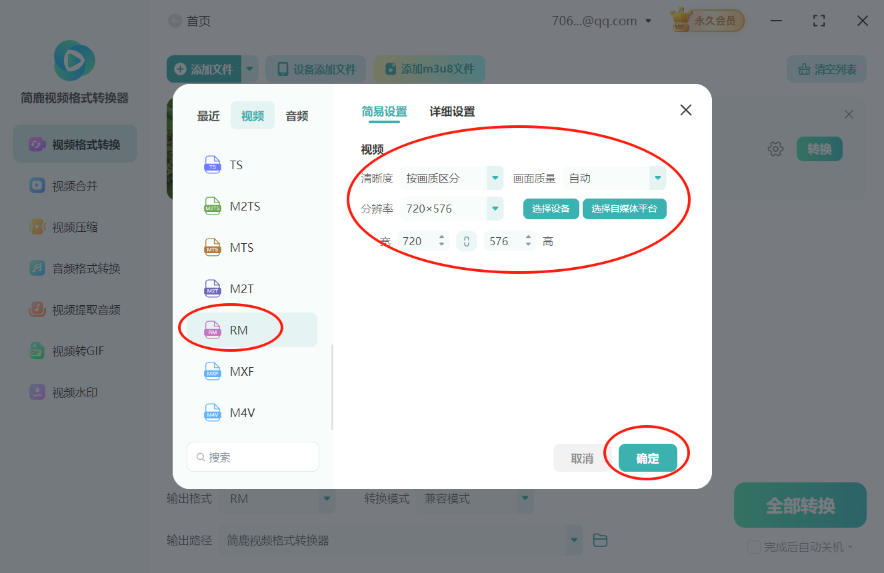Toggle the width-height aspect ratio lock

[x=466, y=241]
